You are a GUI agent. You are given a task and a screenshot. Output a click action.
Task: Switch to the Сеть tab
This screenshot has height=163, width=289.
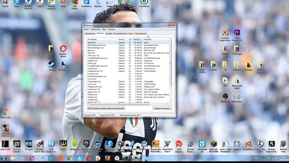[x=131, y=34]
